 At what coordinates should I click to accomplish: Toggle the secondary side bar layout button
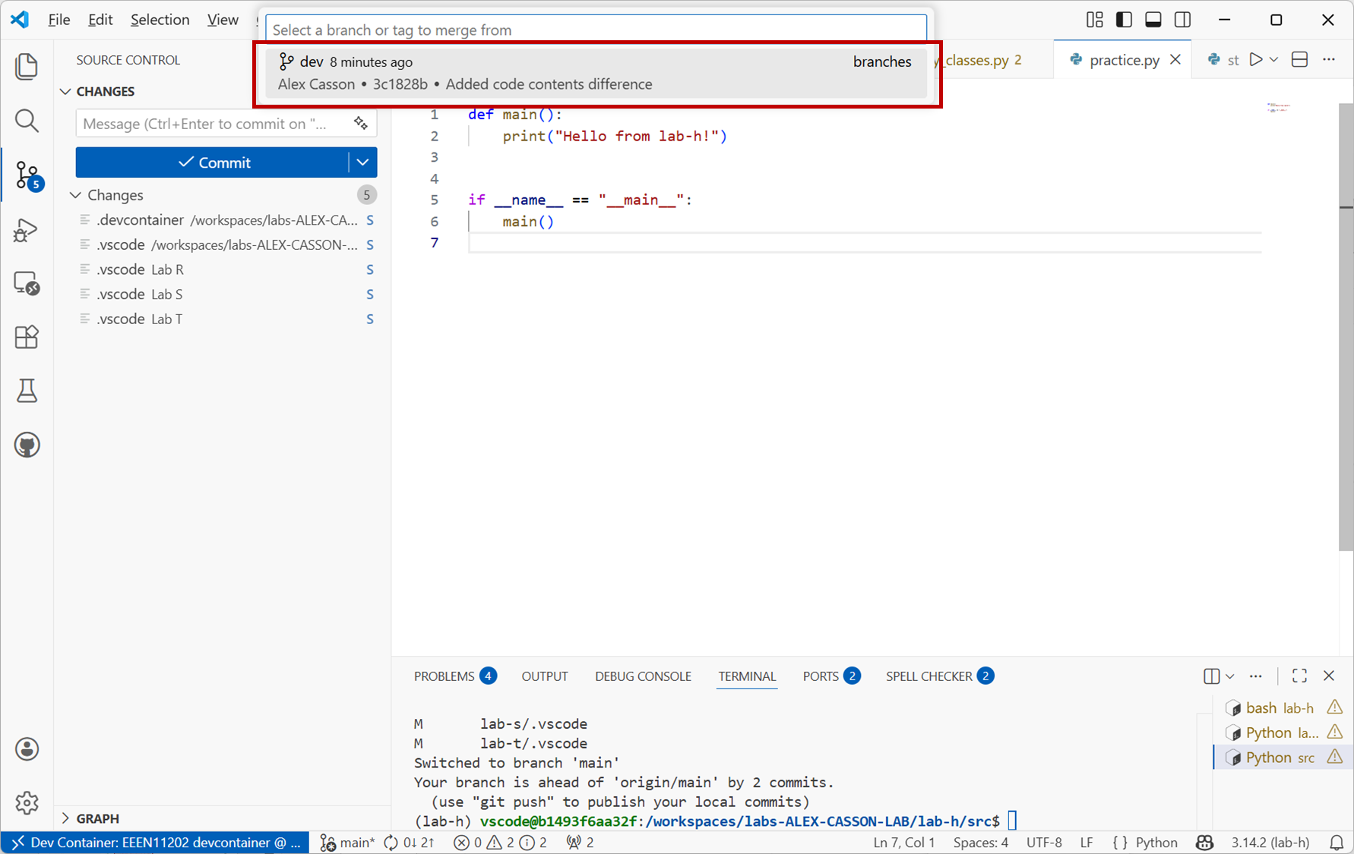coord(1182,20)
